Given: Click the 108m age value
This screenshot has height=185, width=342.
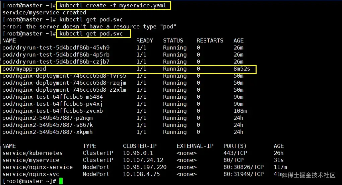Looking at the screenshot, I should click(x=240, y=111).
